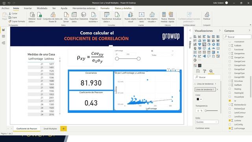Screen dimensions: 252x142
Task: Collapse the Línea de tendencia section
Action: coord(195,84)
